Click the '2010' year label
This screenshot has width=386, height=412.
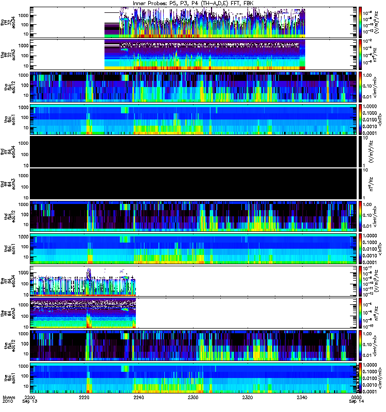coord(7,402)
